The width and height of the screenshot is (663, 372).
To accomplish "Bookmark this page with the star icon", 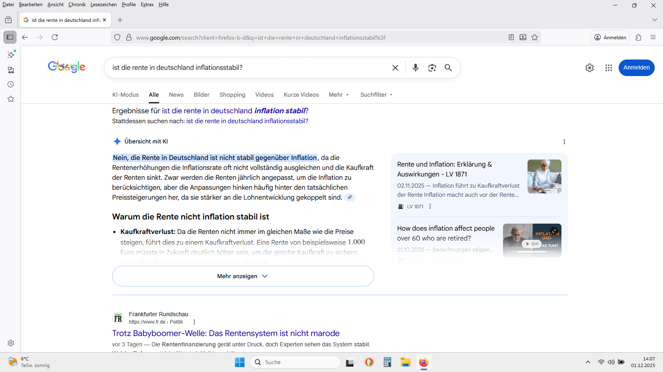I will (x=535, y=37).
